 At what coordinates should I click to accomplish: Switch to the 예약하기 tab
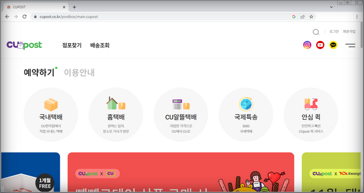click(39, 73)
